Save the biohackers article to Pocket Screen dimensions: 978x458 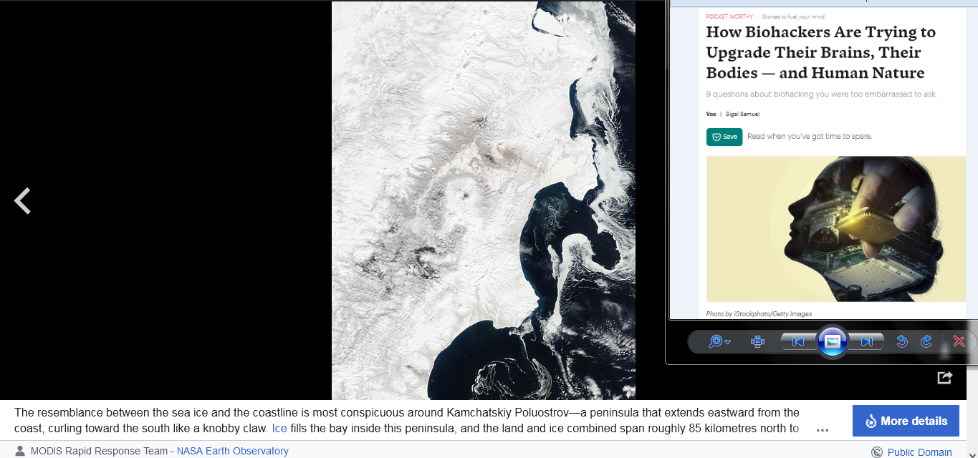pos(724,137)
